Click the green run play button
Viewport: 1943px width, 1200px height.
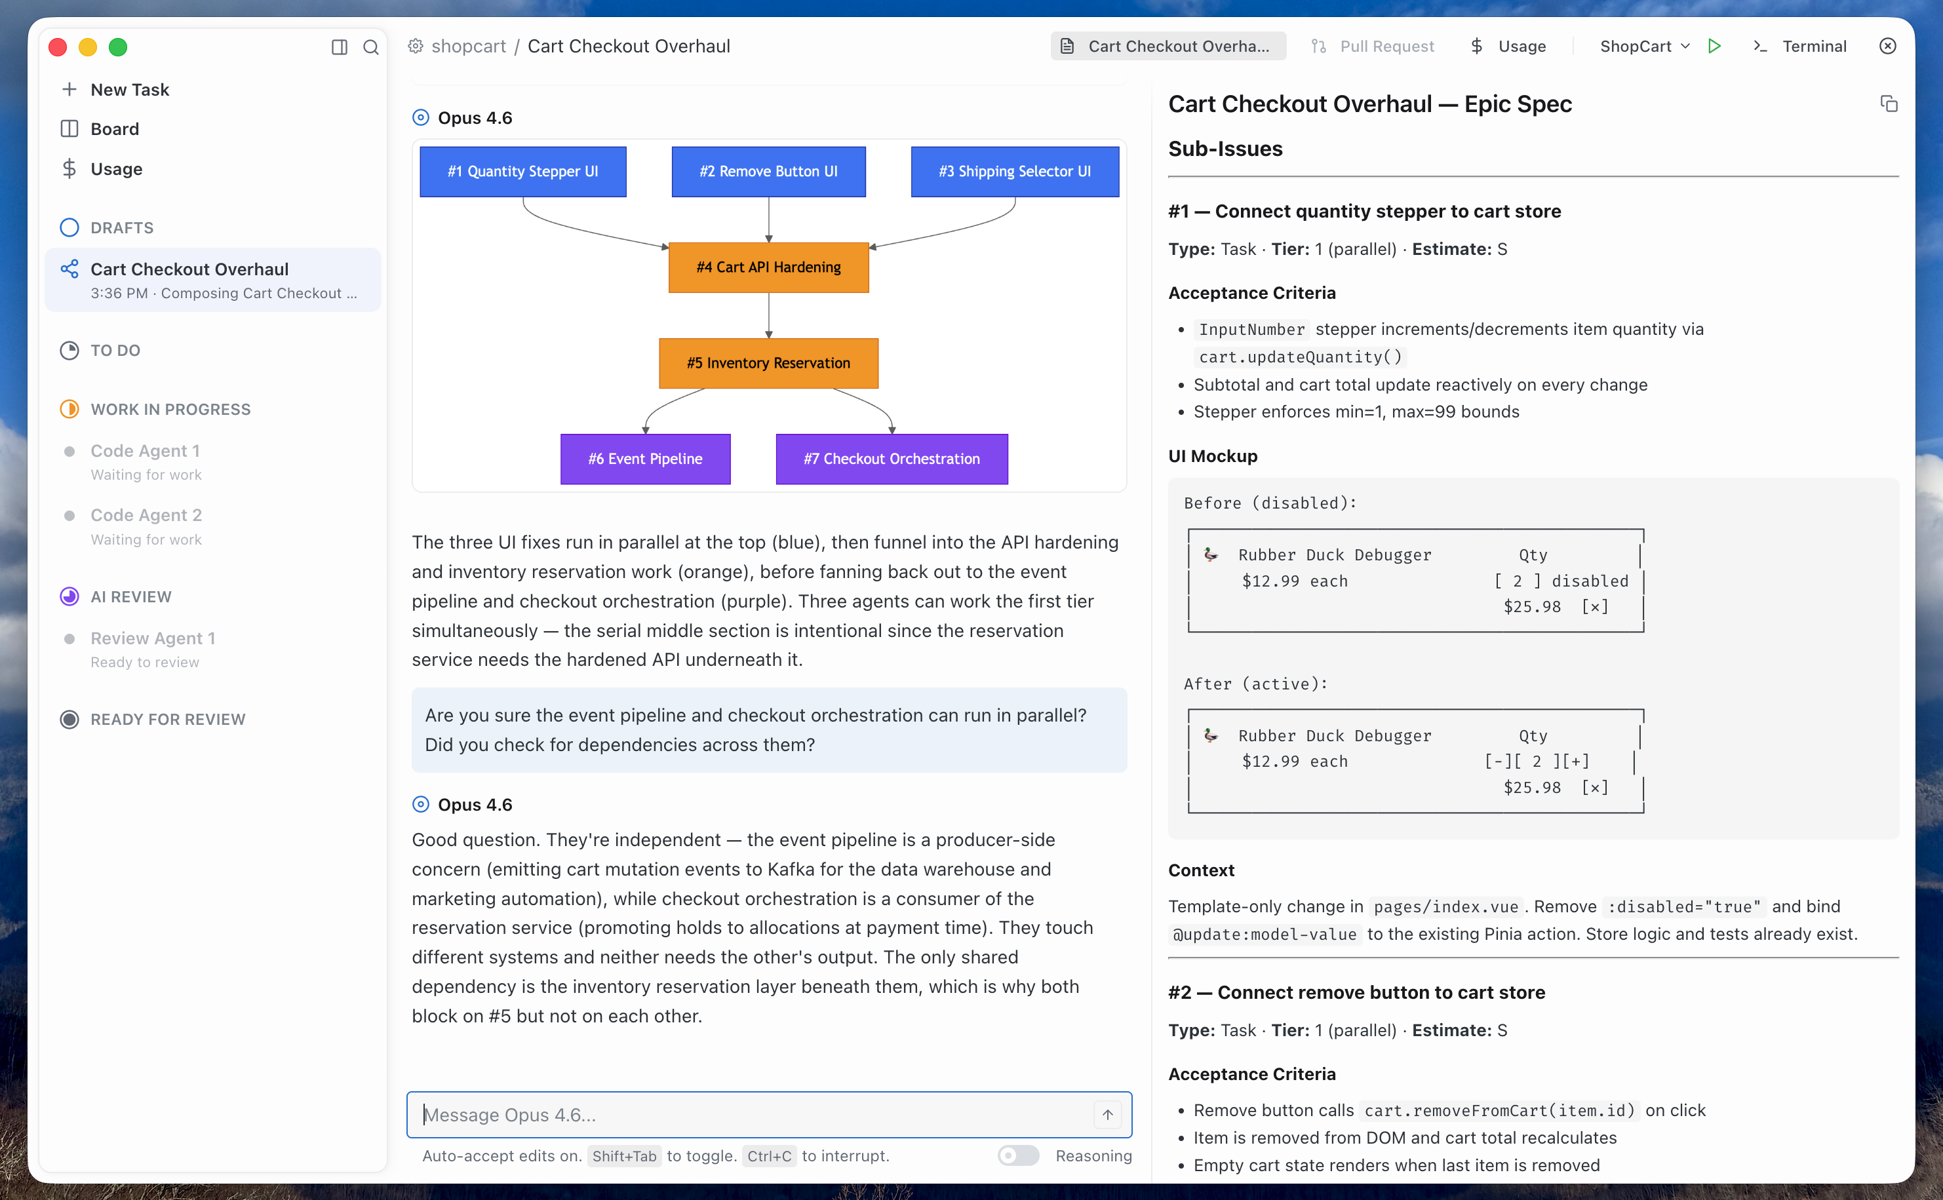click(1716, 46)
